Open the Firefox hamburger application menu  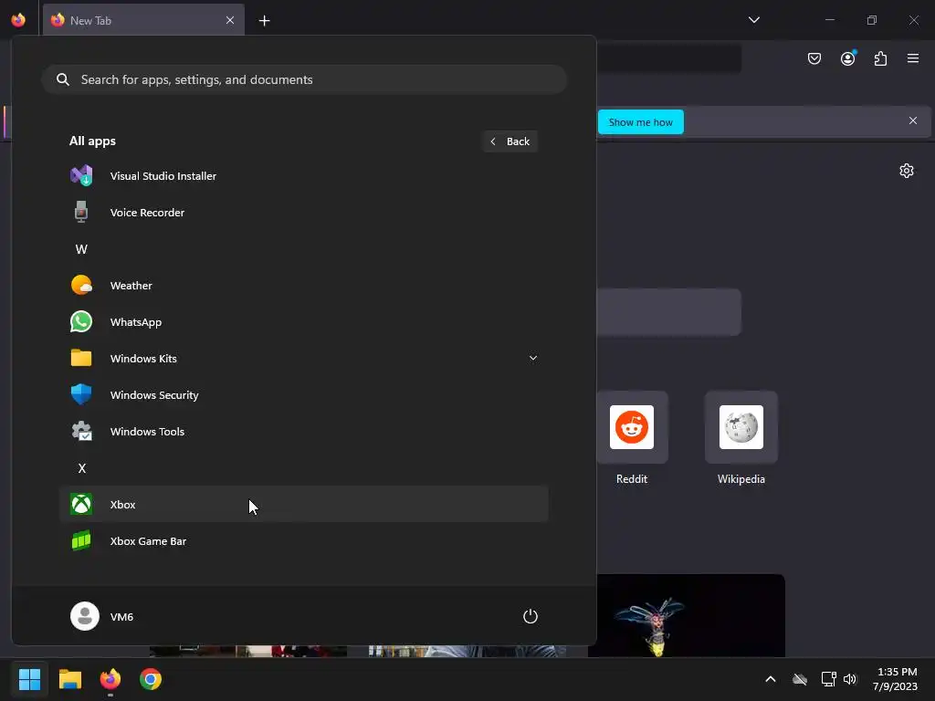pos(913,58)
